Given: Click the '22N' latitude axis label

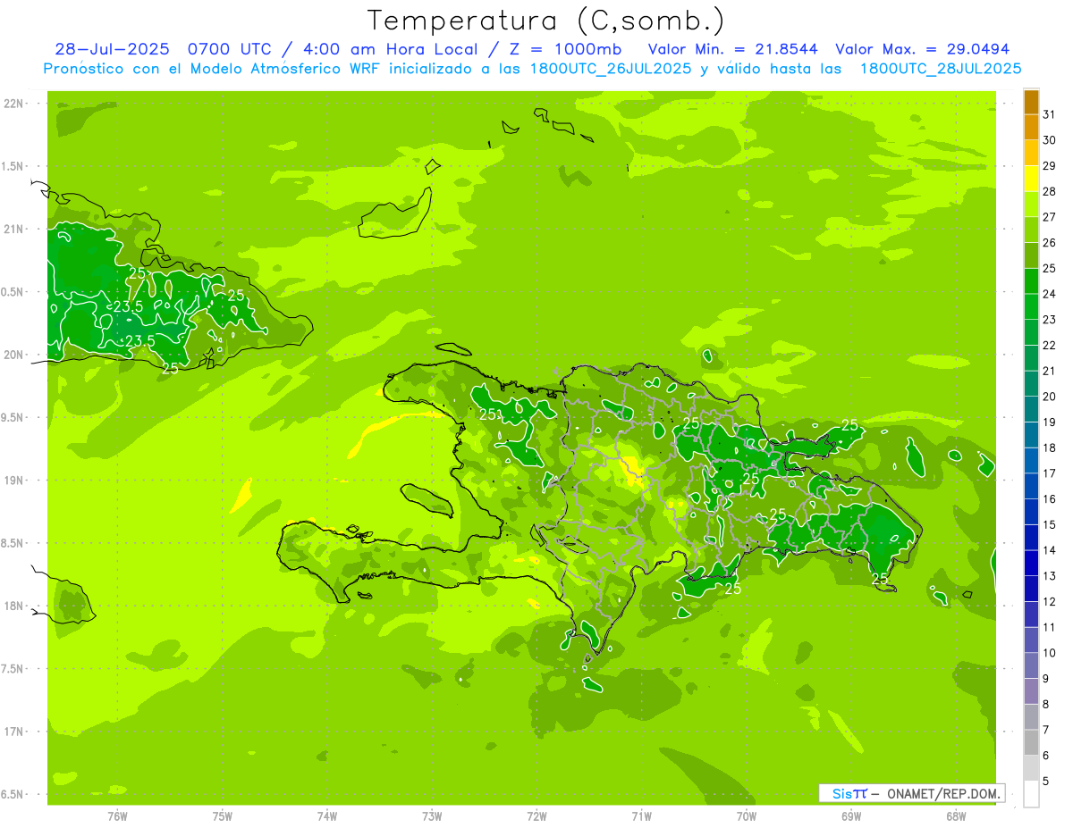Looking at the screenshot, I should click(x=13, y=104).
